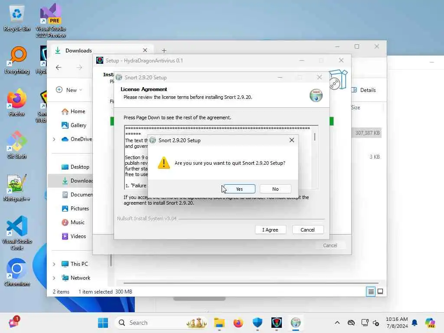Confirm quitting Snort setup with Yes
This screenshot has width=444, height=333.
(x=239, y=189)
